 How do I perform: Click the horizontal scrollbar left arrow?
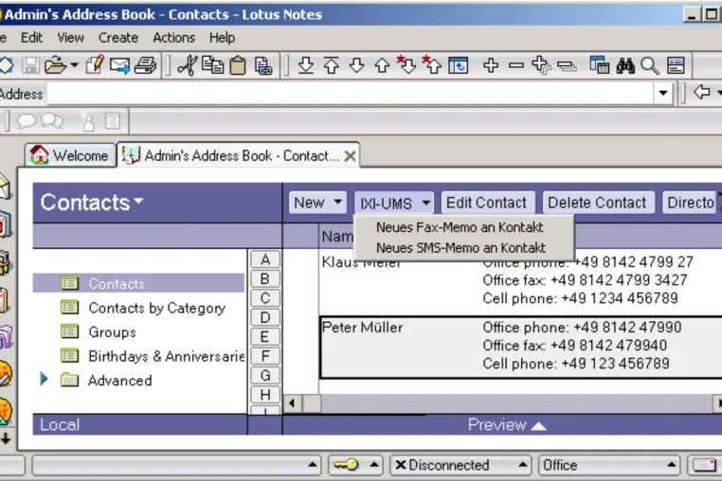pos(292,403)
